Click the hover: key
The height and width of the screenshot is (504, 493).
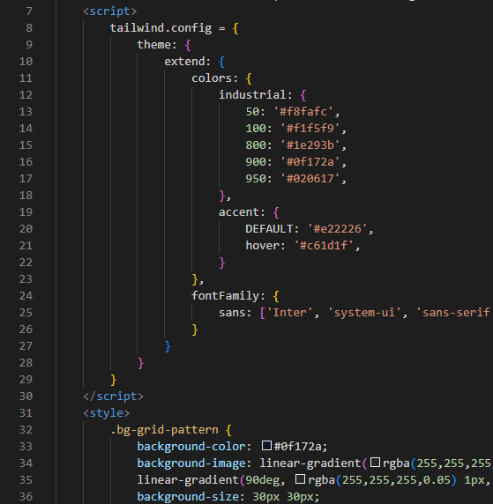coord(265,246)
